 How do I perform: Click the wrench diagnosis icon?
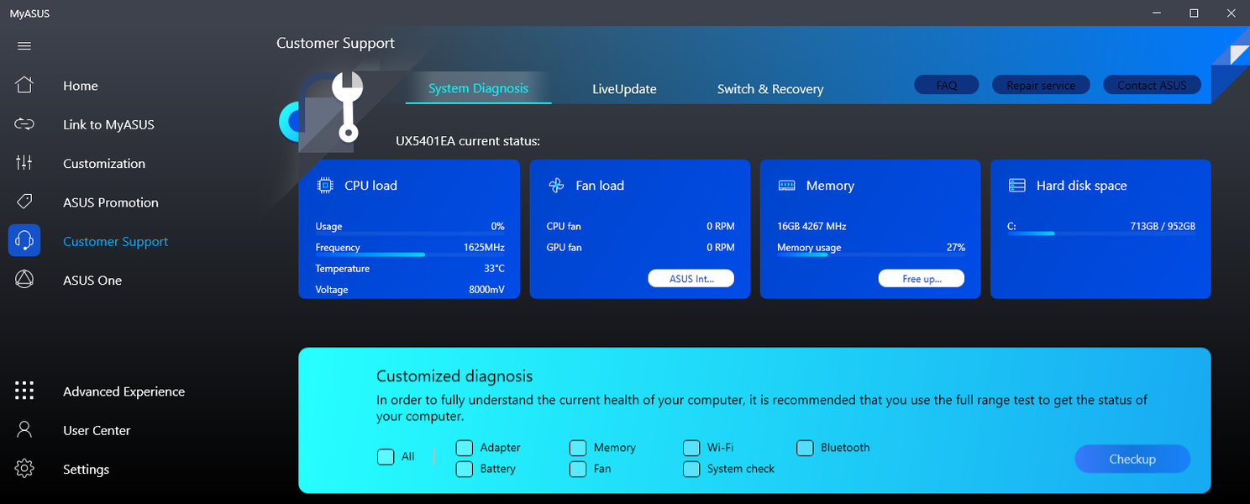(x=347, y=106)
